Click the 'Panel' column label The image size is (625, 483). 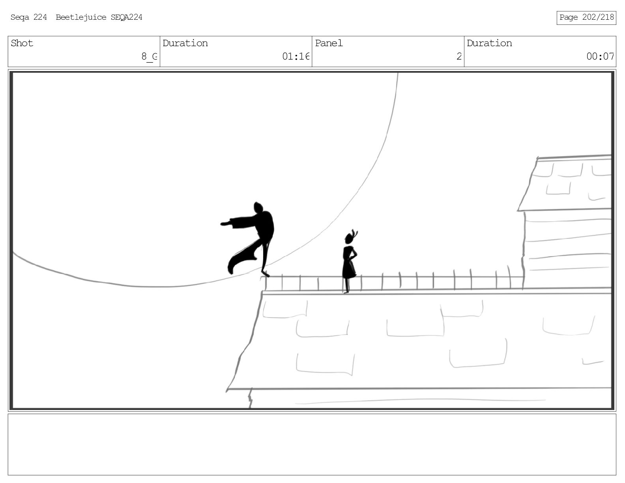[x=329, y=43]
